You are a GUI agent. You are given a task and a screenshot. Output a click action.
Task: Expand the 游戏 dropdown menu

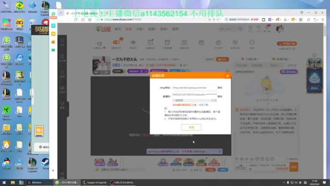[x=164, y=29]
